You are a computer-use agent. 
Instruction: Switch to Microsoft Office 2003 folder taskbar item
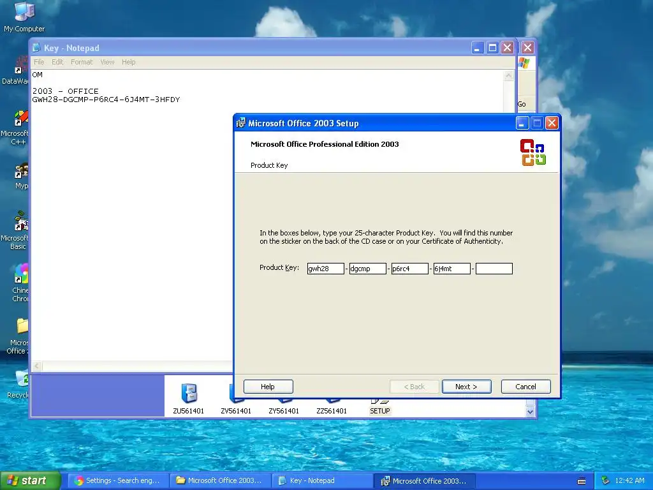click(221, 481)
